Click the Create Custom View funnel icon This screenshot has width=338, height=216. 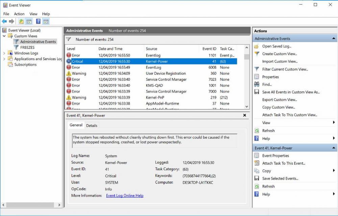(257, 54)
